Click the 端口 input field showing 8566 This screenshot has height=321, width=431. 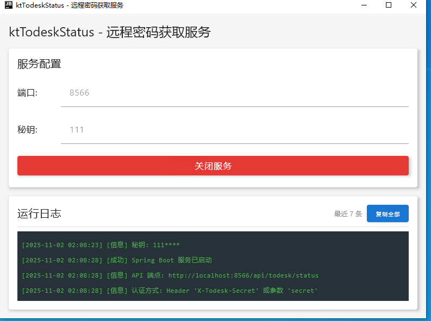coord(234,93)
